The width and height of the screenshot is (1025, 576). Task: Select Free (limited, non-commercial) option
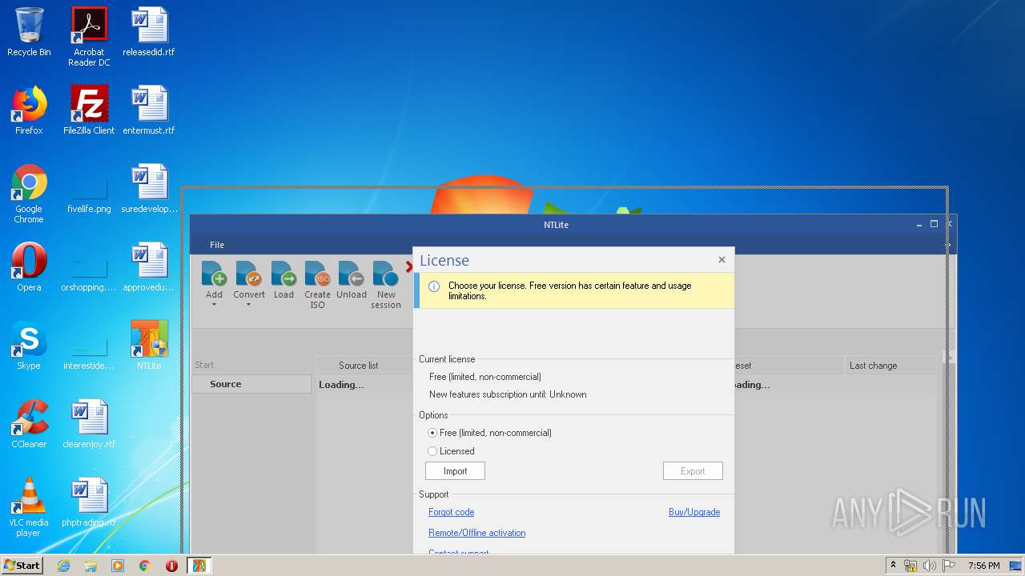point(490,433)
